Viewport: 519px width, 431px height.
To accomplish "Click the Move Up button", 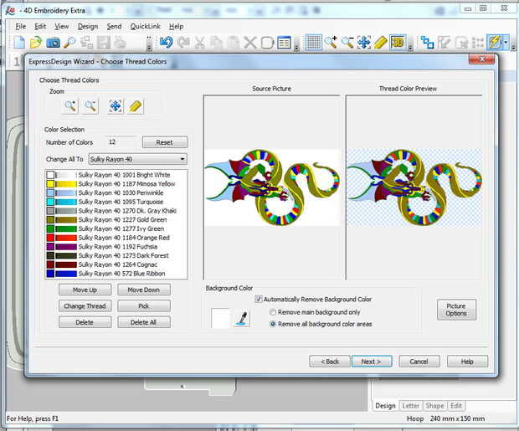I will [x=85, y=290].
